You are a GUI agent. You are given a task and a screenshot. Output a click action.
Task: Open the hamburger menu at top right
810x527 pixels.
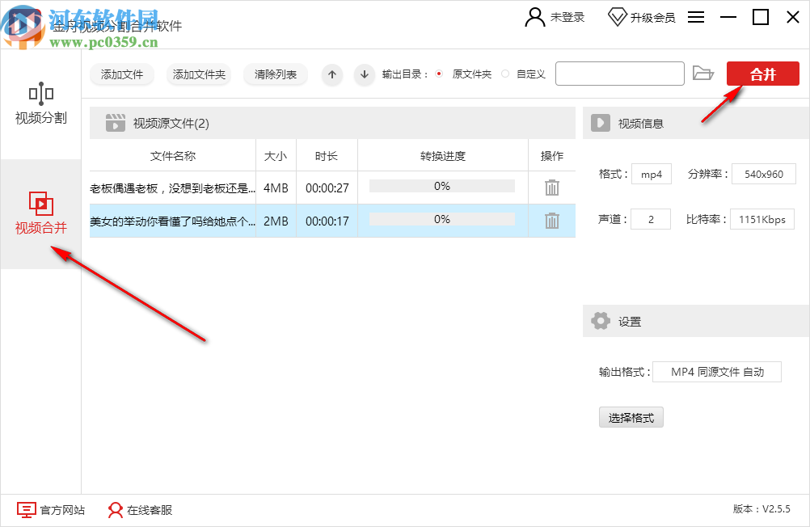click(x=695, y=17)
